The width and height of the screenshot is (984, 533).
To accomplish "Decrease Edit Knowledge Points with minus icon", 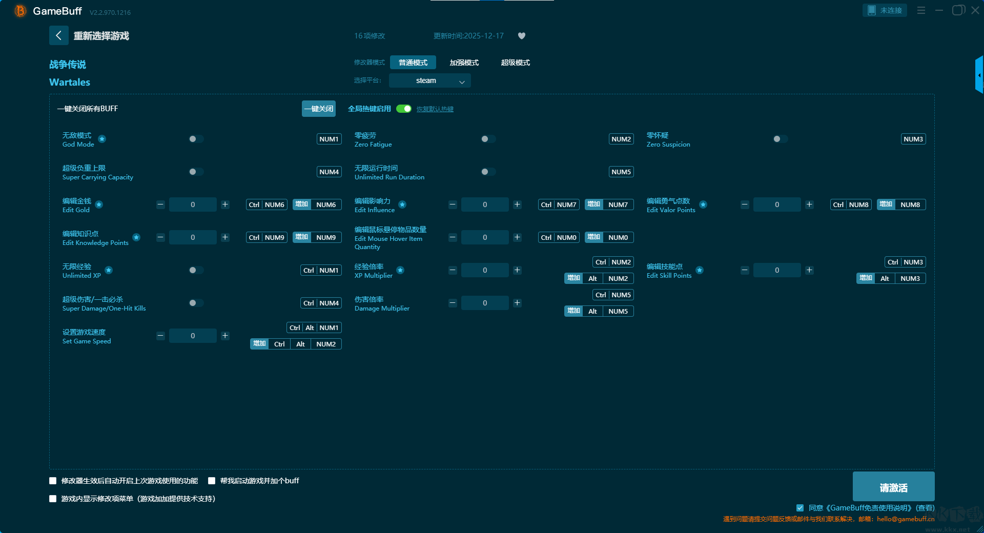I will 160,237.
